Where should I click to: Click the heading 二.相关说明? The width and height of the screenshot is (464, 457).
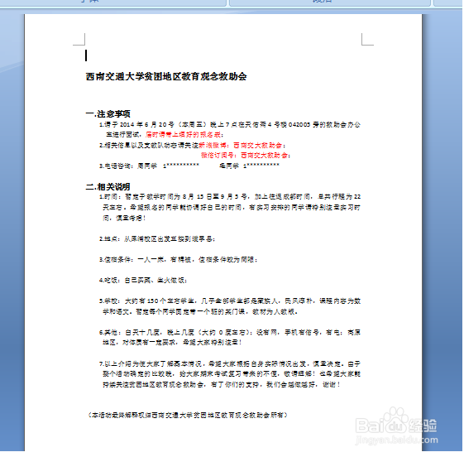(x=108, y=187)
